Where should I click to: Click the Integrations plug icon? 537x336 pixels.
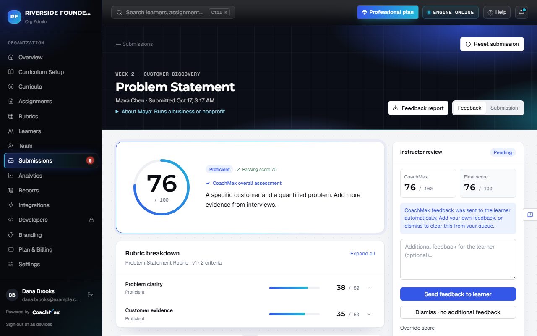(x=11, y=205)
